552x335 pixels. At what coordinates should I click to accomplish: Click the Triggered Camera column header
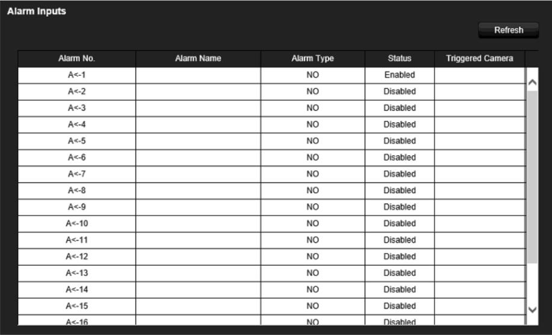coord(480,58)
